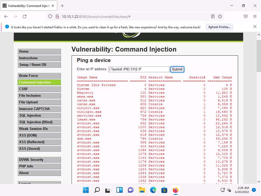
Task: Dismiss the Firefox refresh notification bar
Action: pyautogui.click(x=255, y=27)
